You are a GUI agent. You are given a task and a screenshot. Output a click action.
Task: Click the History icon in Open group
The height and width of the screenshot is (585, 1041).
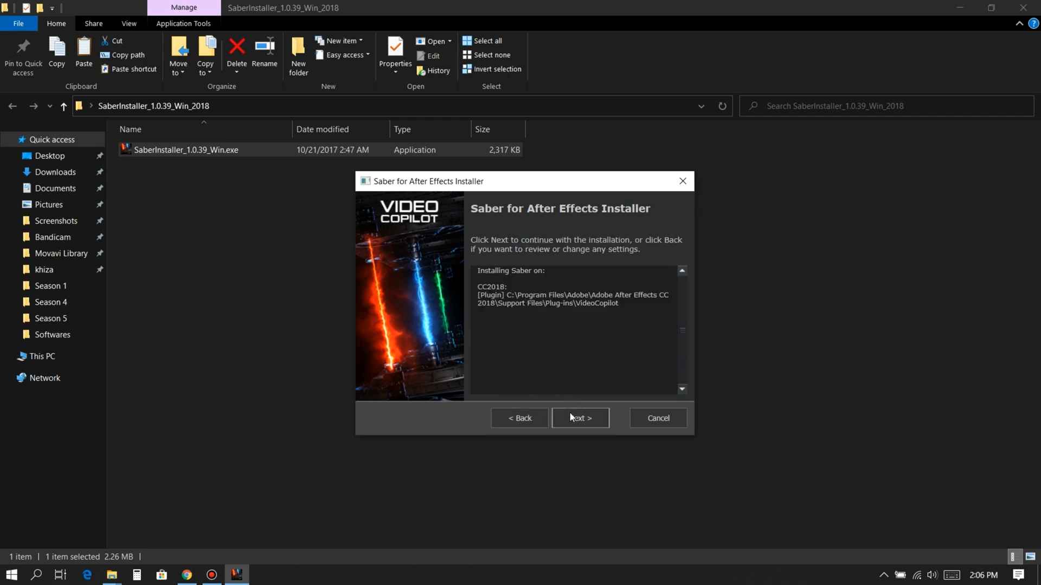pos(433,70)
